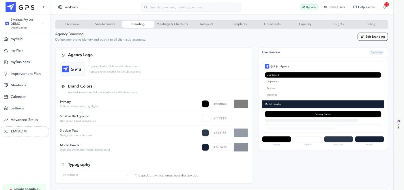The width and height of the screenshot is (404, 190).
Task: Click the Updates badge button
Action: pyautogui.click(x=309, y=7)
